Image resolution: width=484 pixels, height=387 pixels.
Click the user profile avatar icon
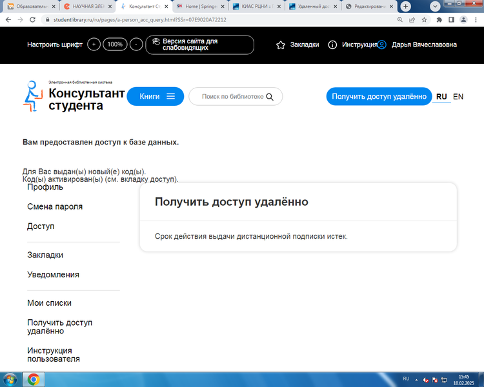click(382, 45)
